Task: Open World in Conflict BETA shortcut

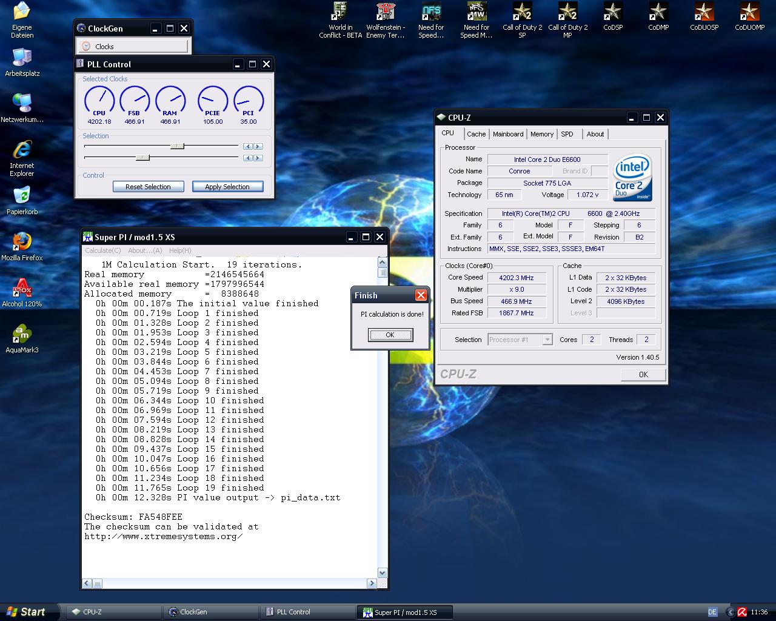Action: 341,20
